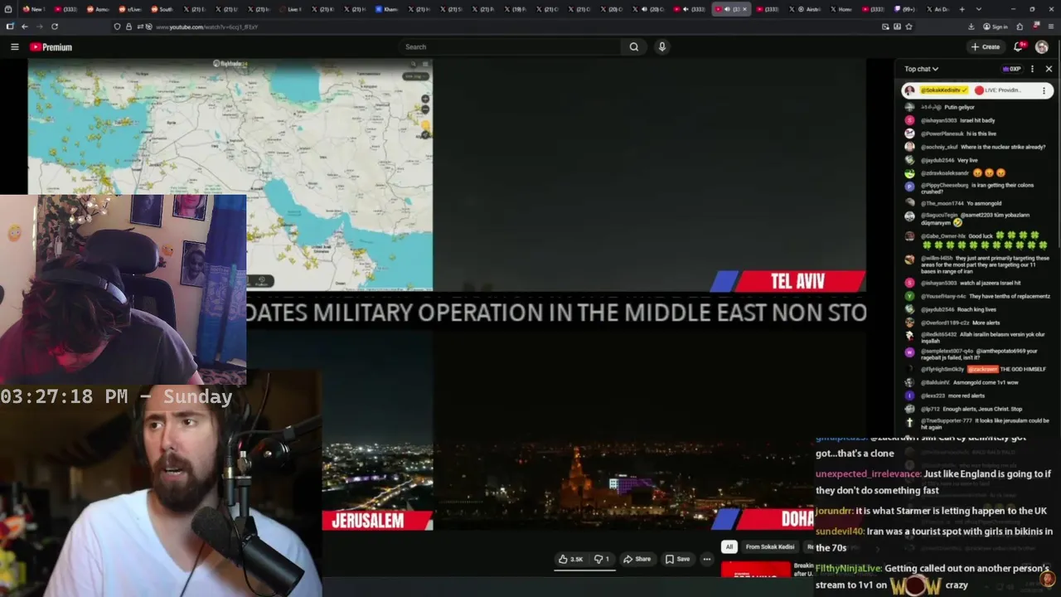This screenshot has width=1061, height=597.
Task: Click the XP points badge in chat
Action: pos(1011,69)
